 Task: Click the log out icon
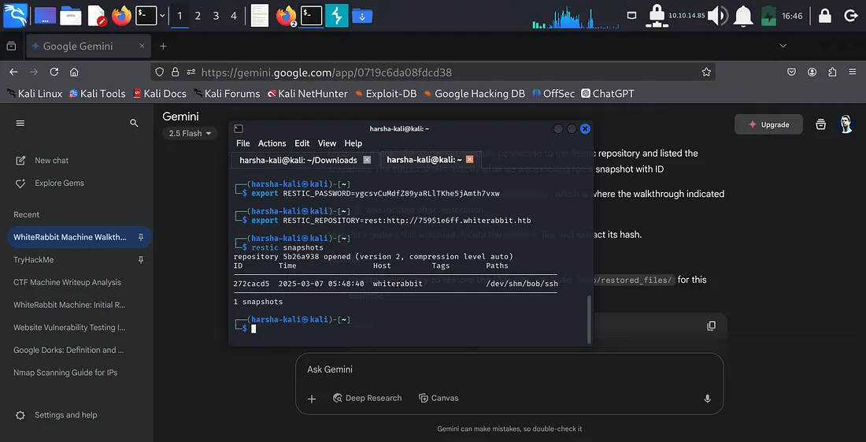(851, 16)
